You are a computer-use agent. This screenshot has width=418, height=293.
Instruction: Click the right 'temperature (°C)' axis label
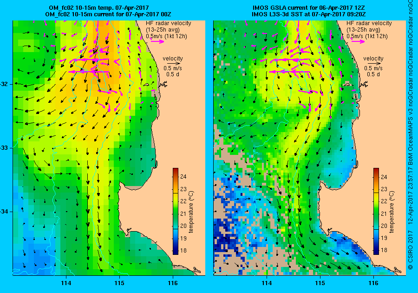point(392,212)
